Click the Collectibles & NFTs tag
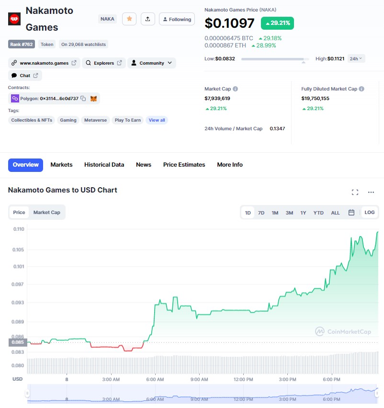 coord(32,120)
